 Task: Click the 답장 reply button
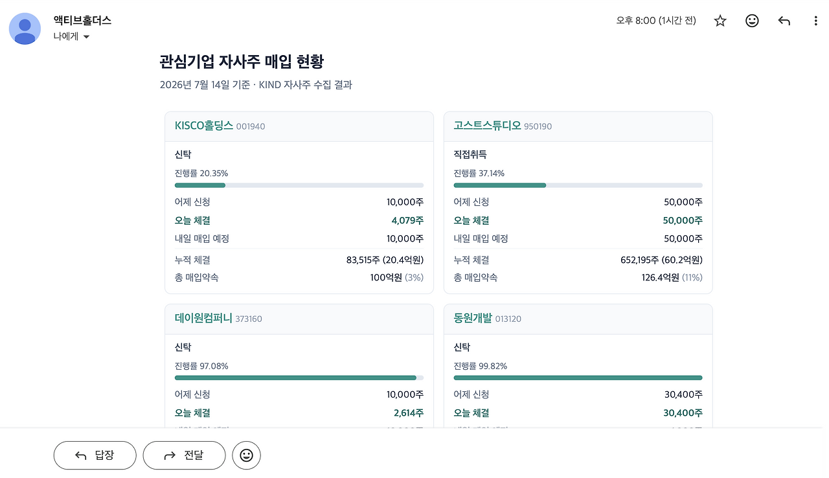[x=95, y=455]
